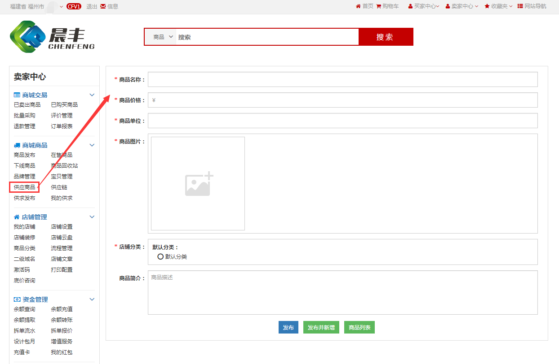
Task: Click the Chenfeng logo
Action: [x=52, y=37]
